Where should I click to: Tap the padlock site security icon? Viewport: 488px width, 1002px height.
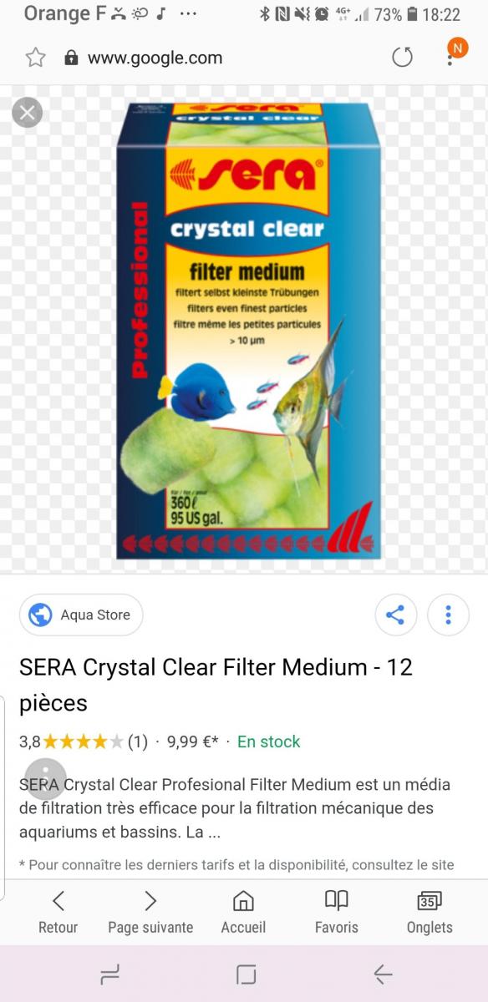click(72, 58)
